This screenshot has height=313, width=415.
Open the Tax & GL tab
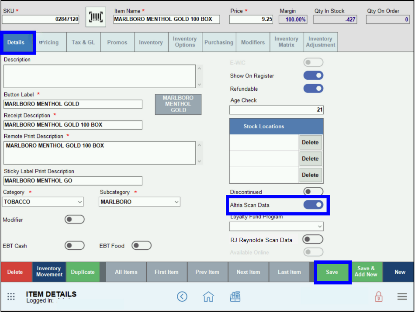[83, 42]
